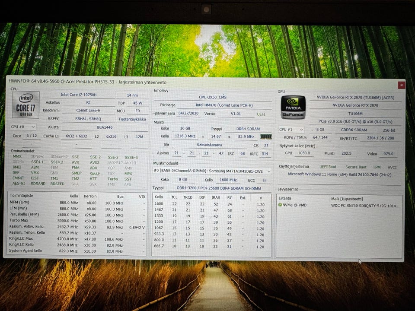Close the HWiNFO summary window

(x=401, y=85)
